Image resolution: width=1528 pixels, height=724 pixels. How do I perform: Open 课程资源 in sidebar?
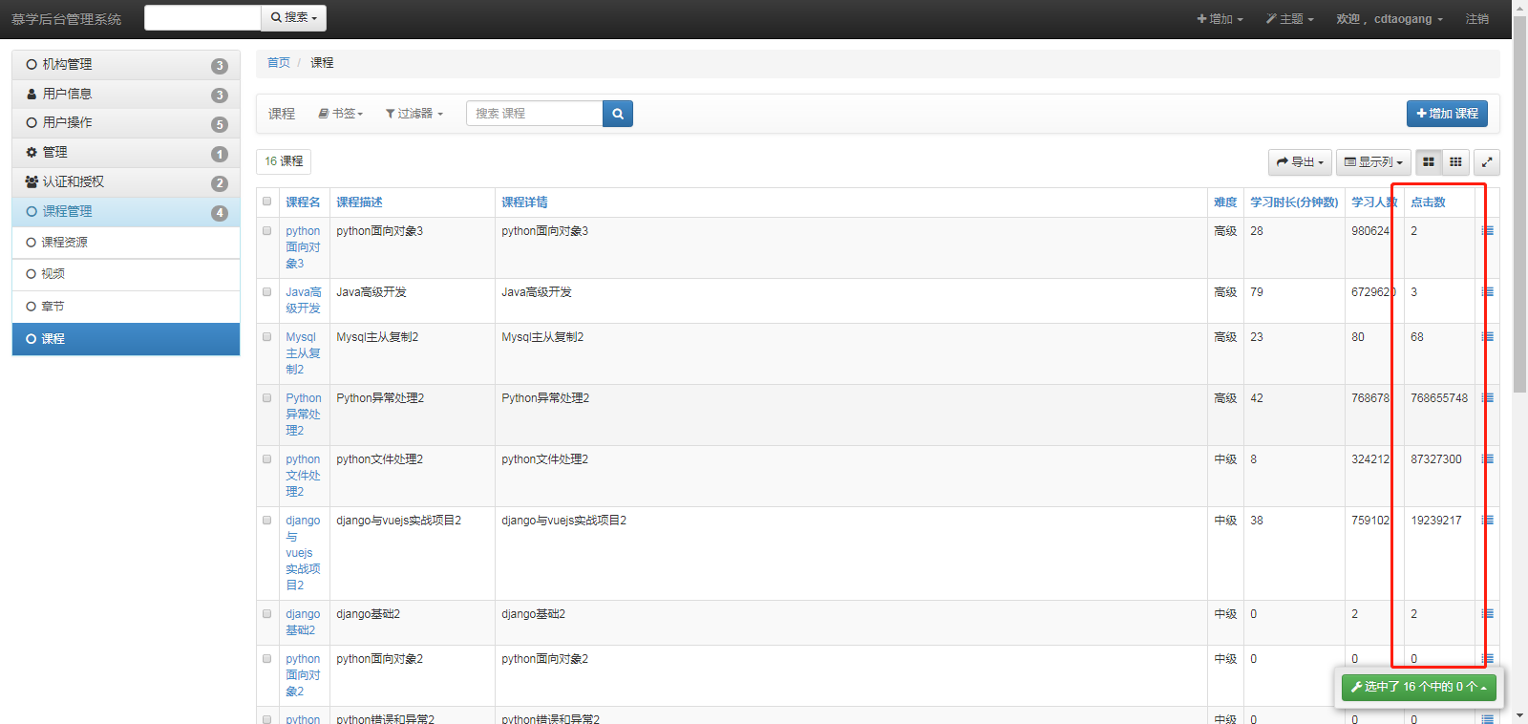click(x=126, y=243)
